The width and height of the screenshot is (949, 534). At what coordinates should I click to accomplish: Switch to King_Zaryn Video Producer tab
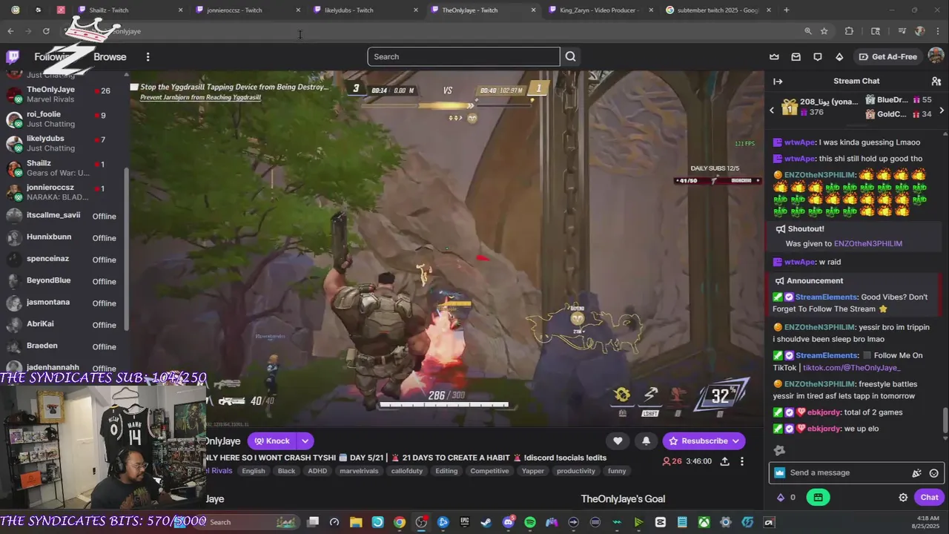[x=602, y=10]
